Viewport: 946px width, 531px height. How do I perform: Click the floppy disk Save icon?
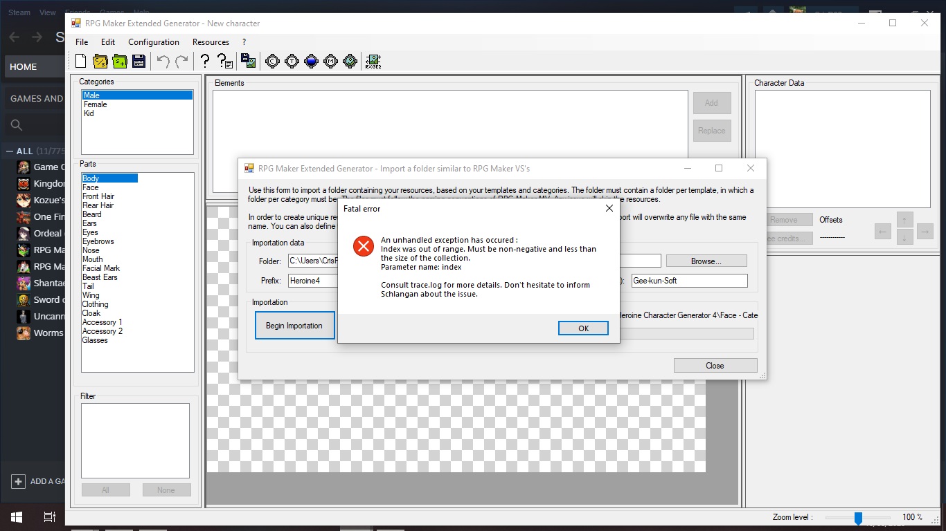[139, 61]
